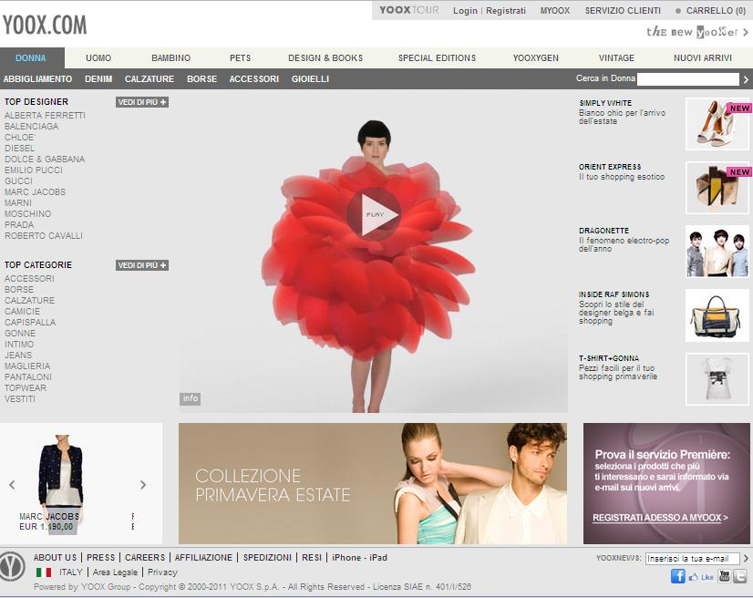Open iPhone - iPad footer link
This screenshot has width=753, height=598.
pos(359,558)
